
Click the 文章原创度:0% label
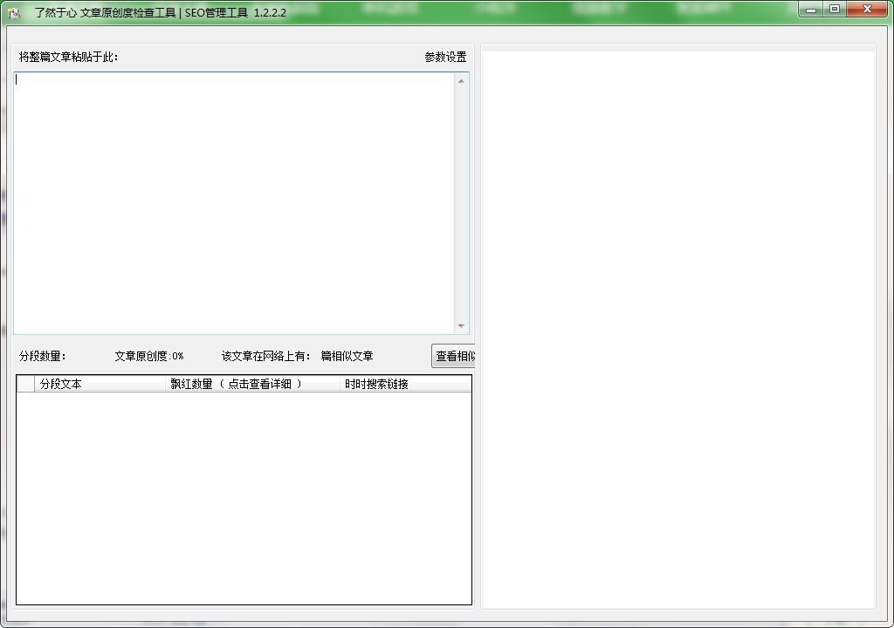[149, 356]
